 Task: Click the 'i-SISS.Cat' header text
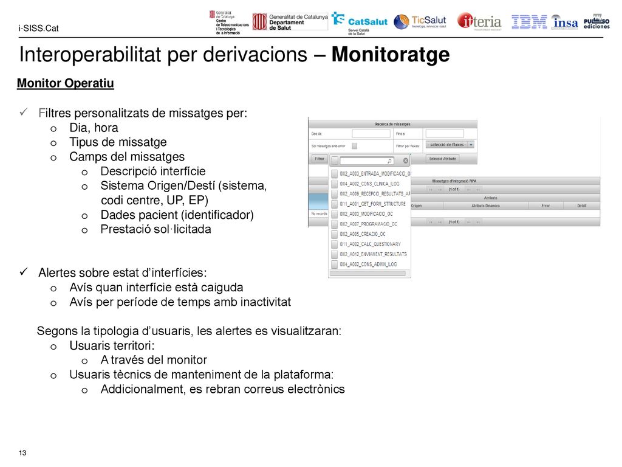pos(38,28)
